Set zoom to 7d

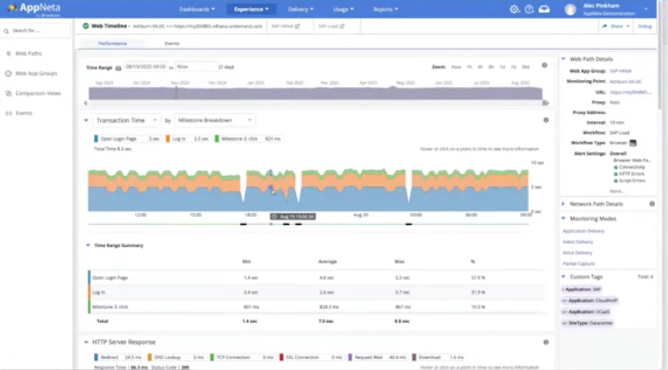coord(513,67)
